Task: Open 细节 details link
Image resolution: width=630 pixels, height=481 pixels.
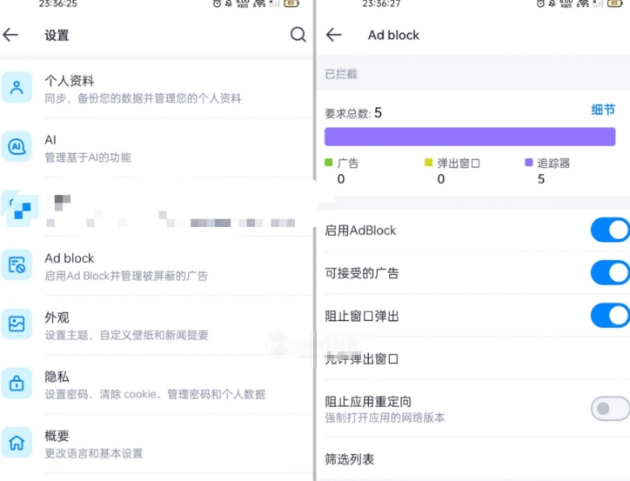Action: coord(603,110)
